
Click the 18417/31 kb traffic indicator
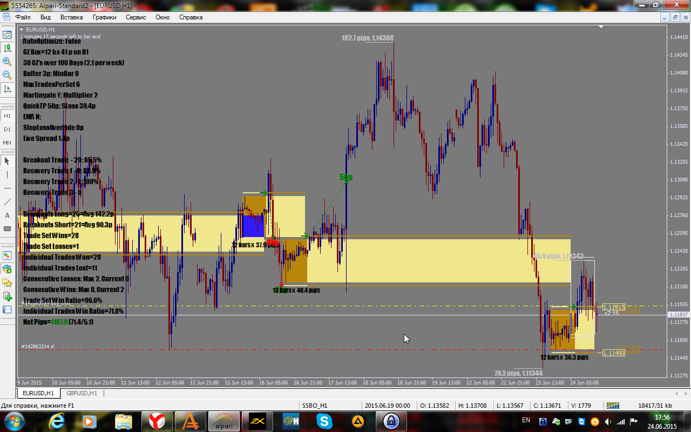click(655, 406)
